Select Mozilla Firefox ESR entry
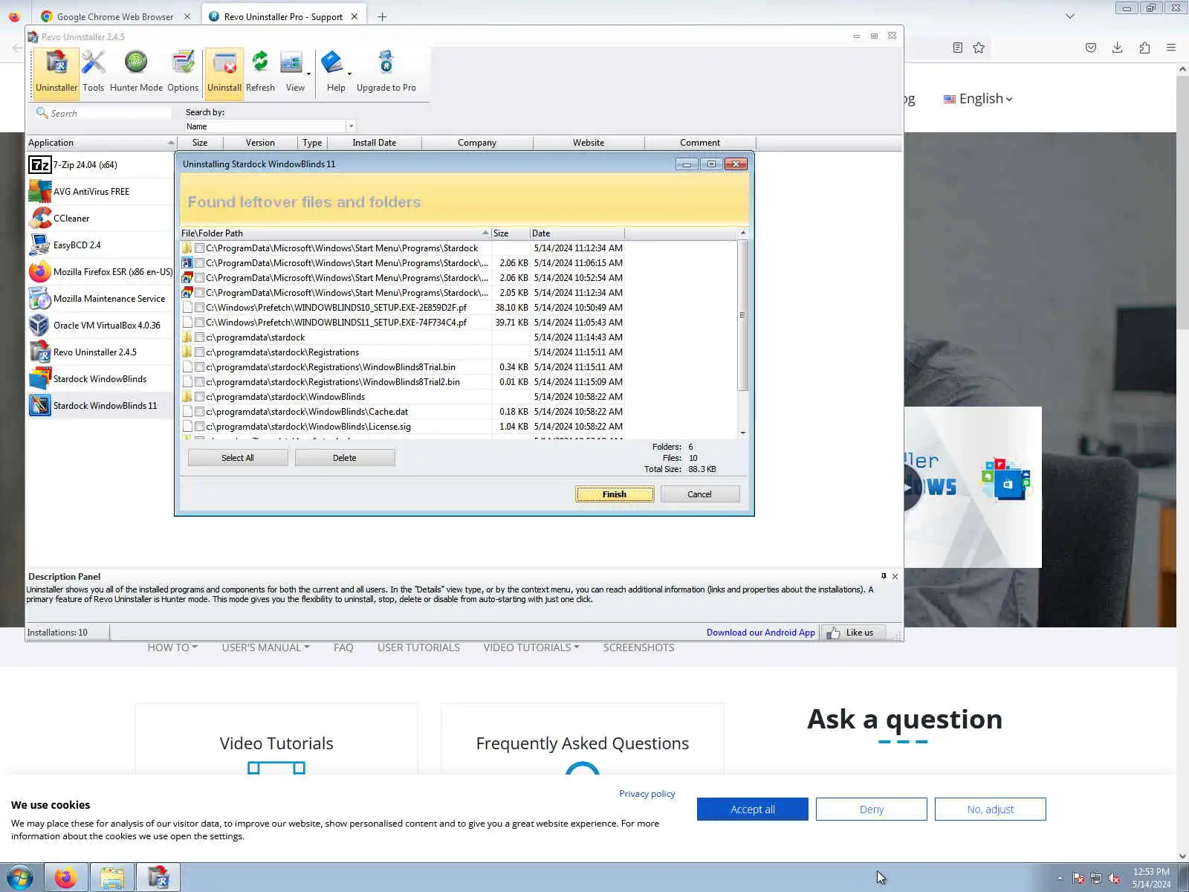Image resolution: width=1189 pixels, height=892 pixels. click(100, 272)
